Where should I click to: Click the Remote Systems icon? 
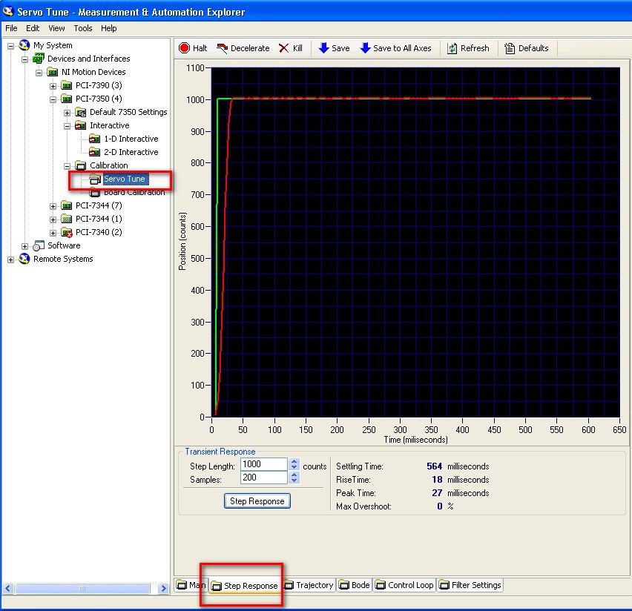pos(24,259)
